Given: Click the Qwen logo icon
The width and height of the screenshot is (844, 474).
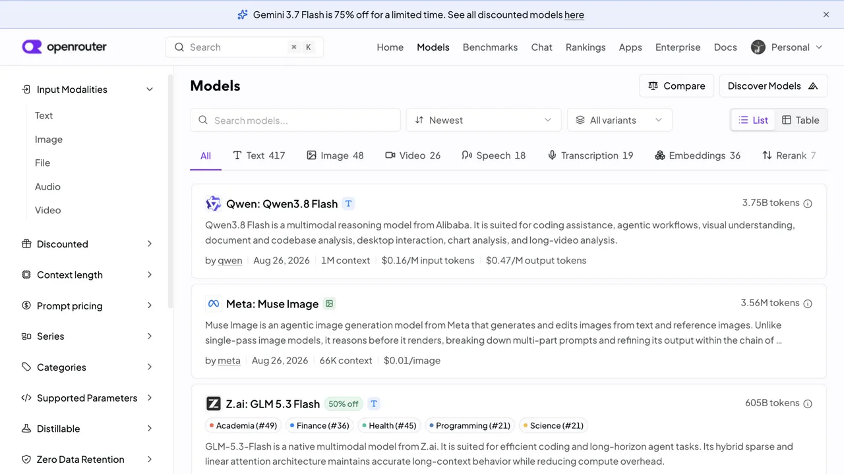Looking at the screenshot, I should pos(213,204).
